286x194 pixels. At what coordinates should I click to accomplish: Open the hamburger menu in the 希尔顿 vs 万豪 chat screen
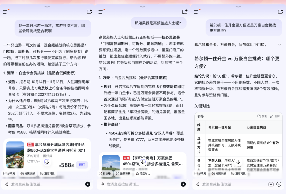click(196, 12)
